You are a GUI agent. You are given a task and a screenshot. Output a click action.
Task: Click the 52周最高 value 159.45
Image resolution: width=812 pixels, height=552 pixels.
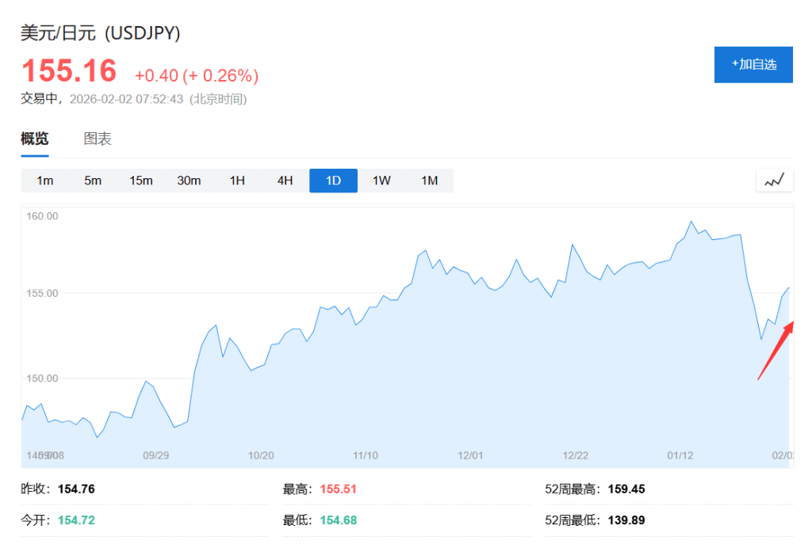pyautogui.click(x=626, y=489)
